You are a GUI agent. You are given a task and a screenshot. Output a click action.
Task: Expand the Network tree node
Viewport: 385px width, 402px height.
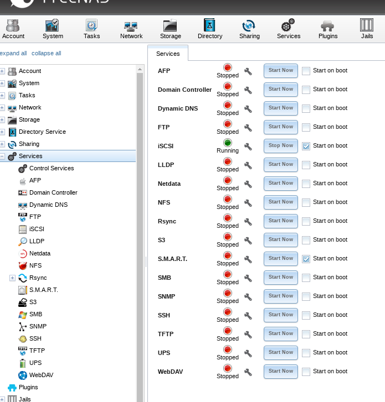(2, 107)
